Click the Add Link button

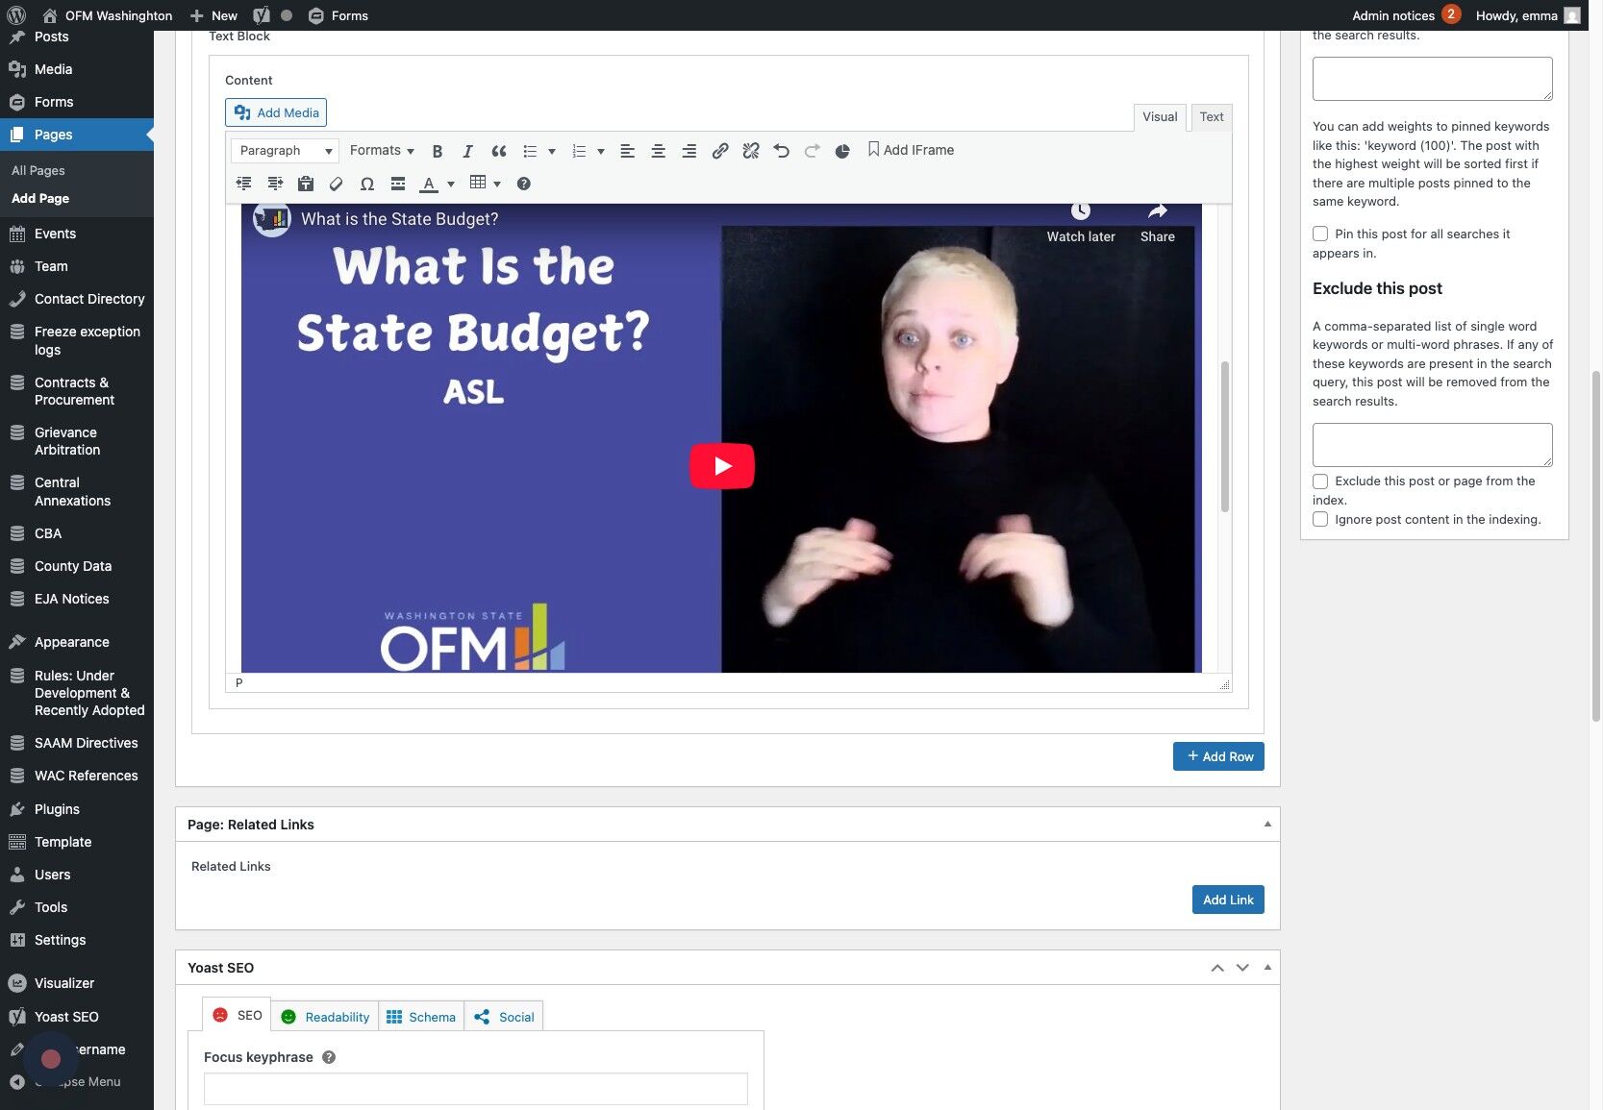click(1228, 900)
